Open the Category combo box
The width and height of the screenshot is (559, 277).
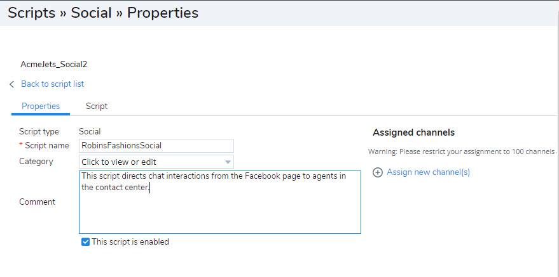click(x=156, y=162)
